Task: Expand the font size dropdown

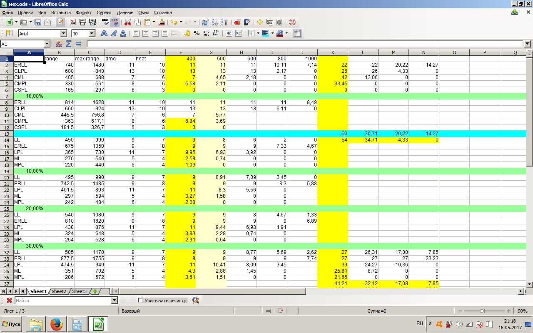Action: click(92, 33)
